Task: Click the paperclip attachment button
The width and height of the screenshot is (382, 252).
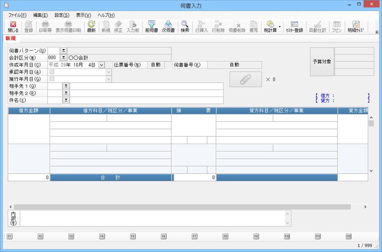Action: (246, 79)
